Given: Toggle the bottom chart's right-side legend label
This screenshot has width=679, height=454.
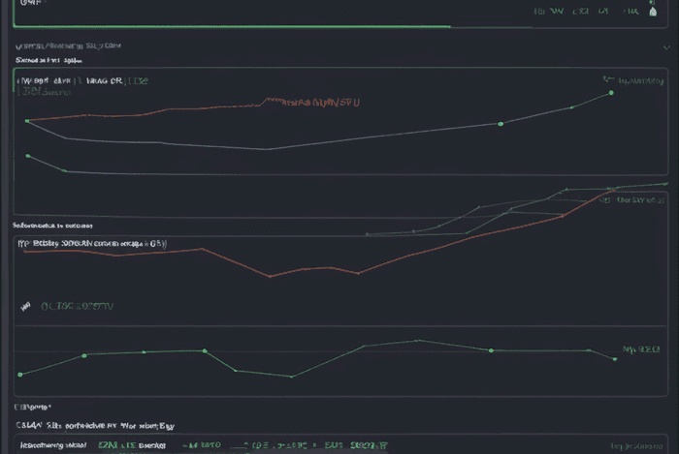Looking at the screenshot, I should [641, 348].
